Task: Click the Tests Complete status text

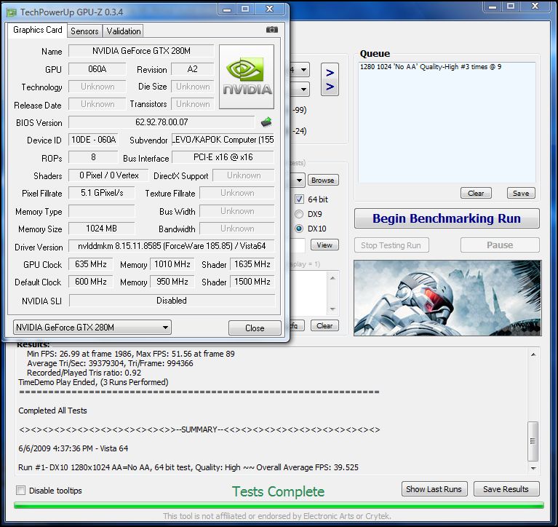Action: pyautogui.click(x=279, y=491)
